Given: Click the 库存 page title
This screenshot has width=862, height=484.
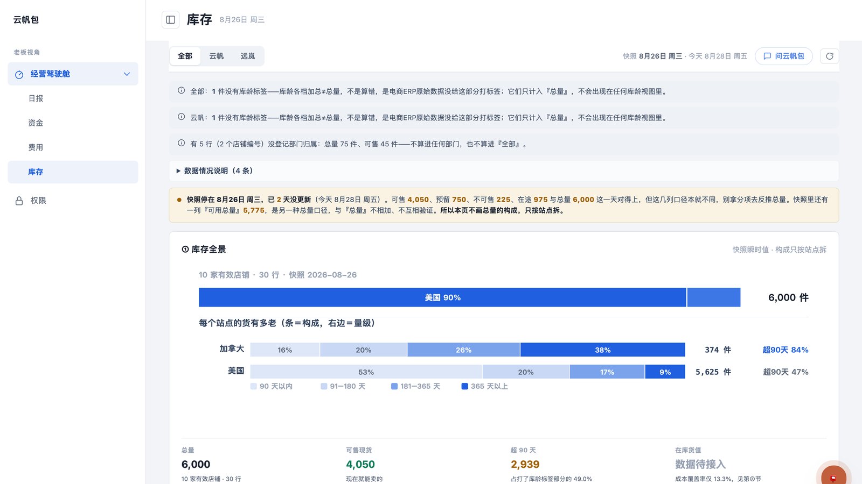Looking at the screenshot, I should [199, 20].
